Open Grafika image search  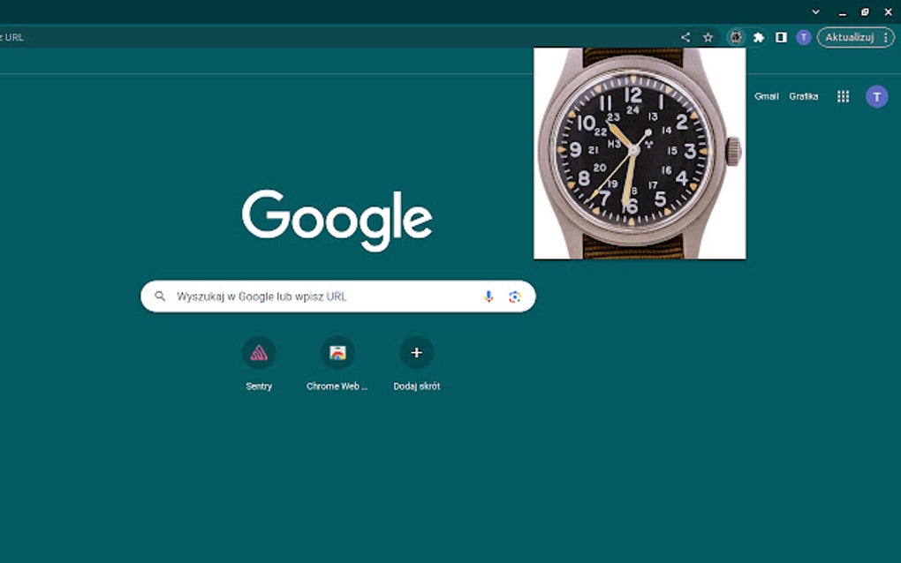pyautogui.click(x=805, y=95)
